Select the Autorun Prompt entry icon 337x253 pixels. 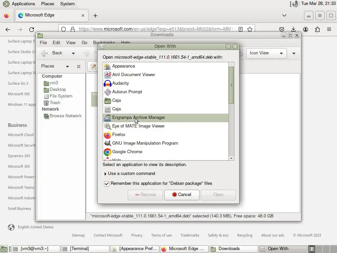[108, 92]
